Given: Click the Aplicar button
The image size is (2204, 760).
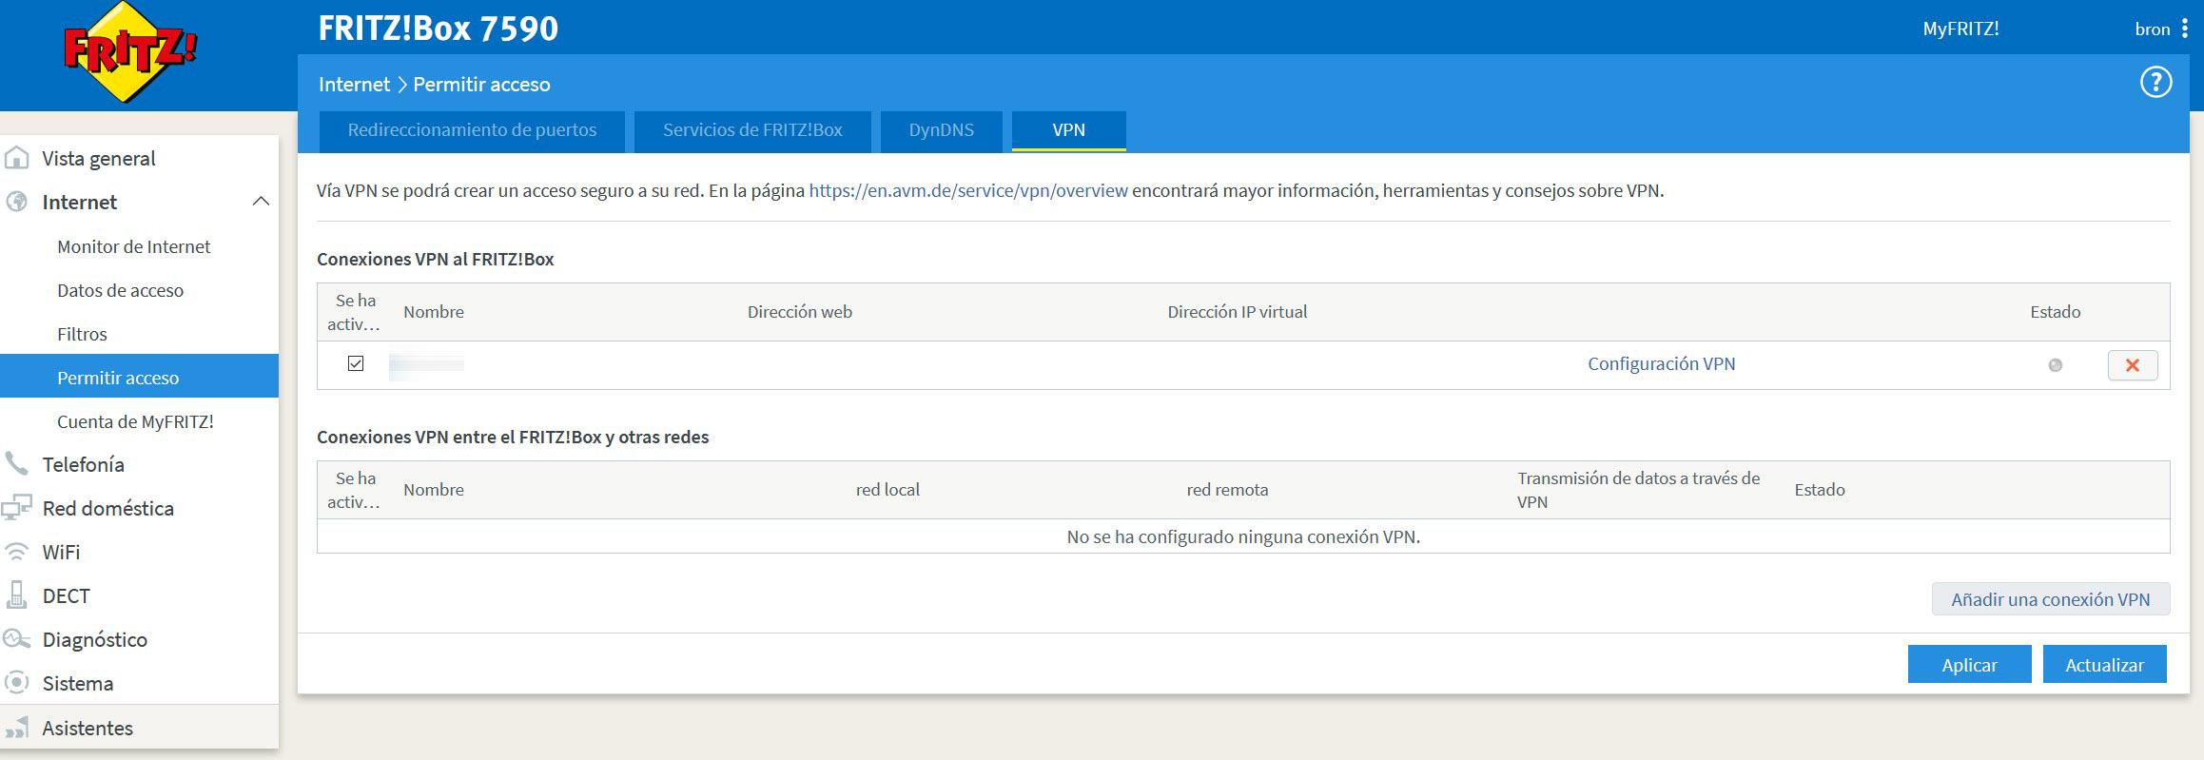Looking at the screenshot, I should 1969,665.
